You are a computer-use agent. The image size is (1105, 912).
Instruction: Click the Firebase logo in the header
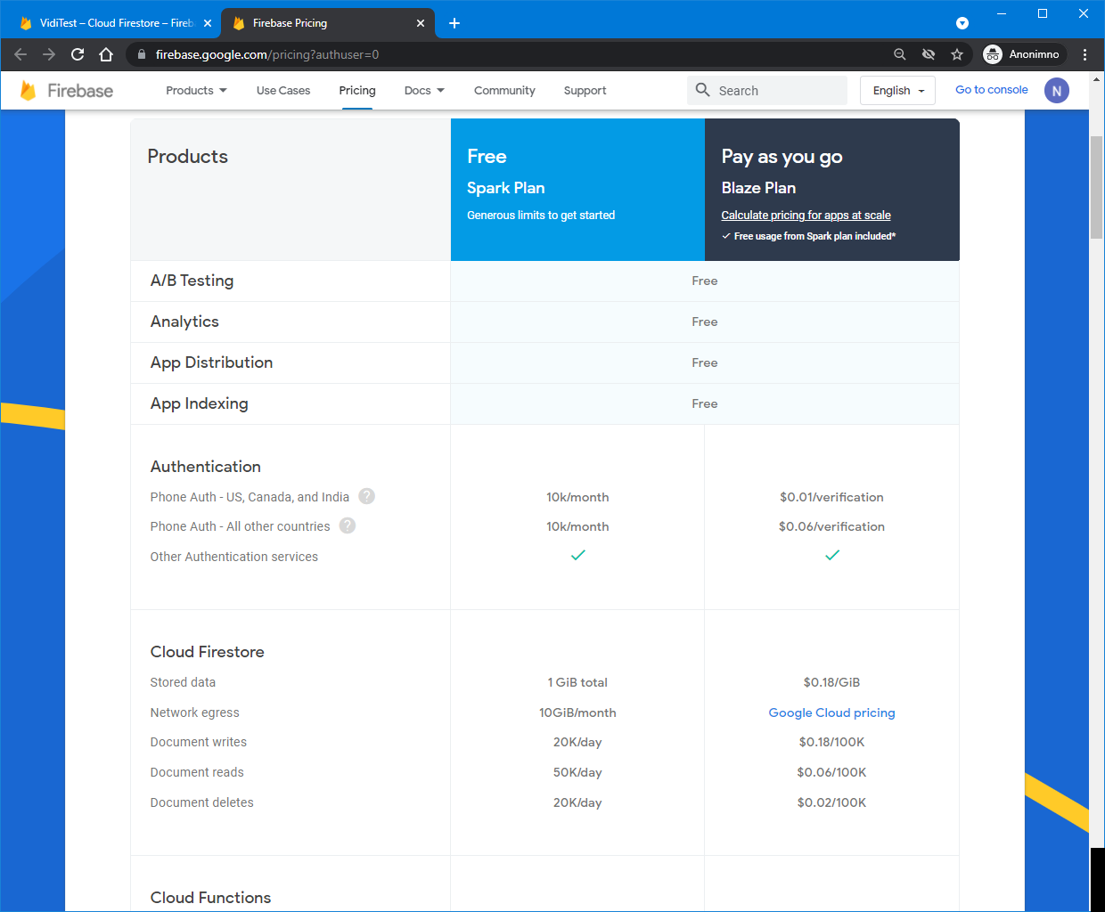(67, 90)
